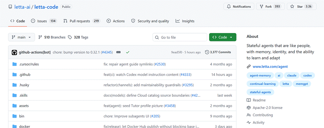Select the codex topic tag
Image resolution: width=324 pixels, height=128 pixels.
coord(307,75)
